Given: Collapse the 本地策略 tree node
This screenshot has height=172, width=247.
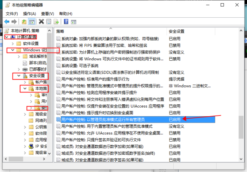Looking at the screenshot, I should click(25, 89).
